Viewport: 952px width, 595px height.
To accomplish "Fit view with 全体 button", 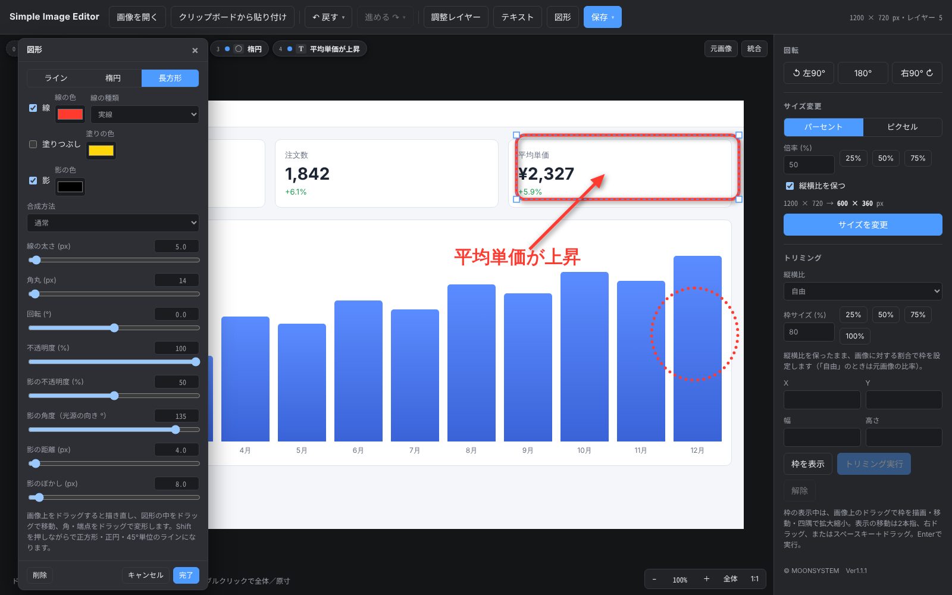I will coord(731,579).
